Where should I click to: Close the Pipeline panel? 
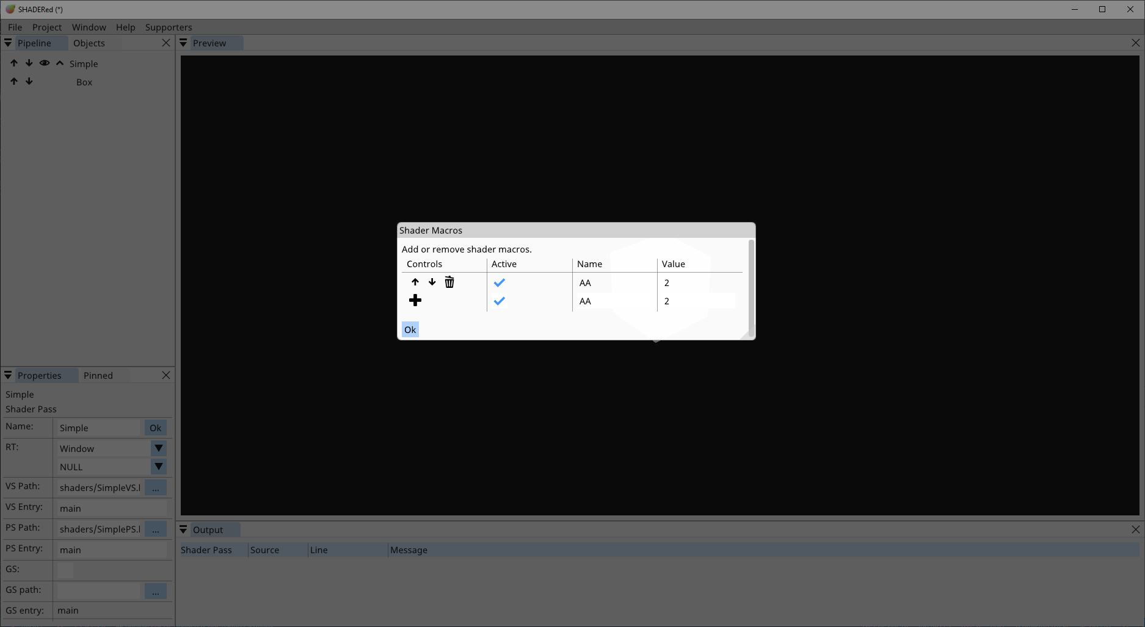(166, 43)
